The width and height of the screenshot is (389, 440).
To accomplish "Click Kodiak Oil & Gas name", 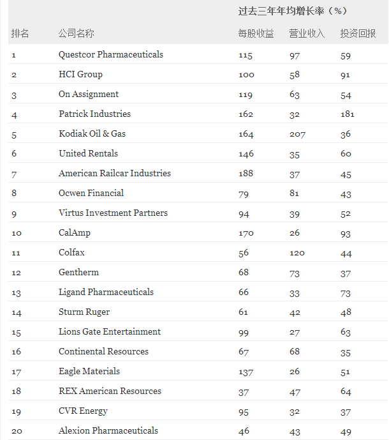I will (92, 134).
